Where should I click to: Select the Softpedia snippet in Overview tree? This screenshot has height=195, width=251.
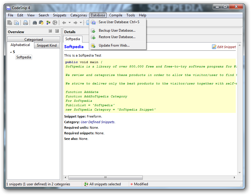click(24, 57)
